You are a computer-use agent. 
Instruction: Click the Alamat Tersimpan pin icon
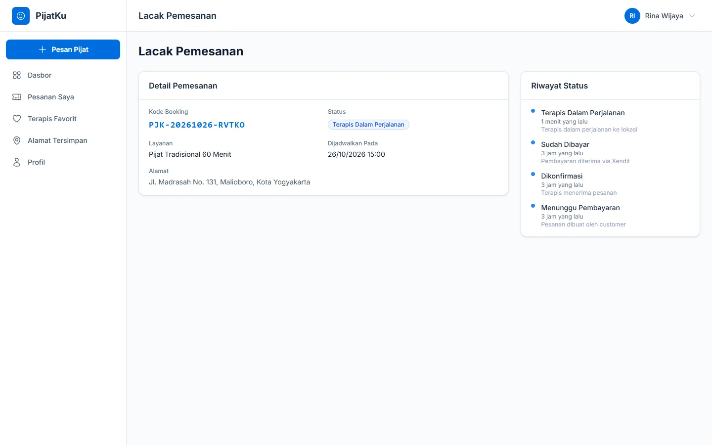(x=17, y=140)
